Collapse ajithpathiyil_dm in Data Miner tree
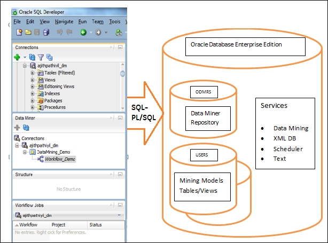Viewport: 328px width, 243px height. coord(17,145)
